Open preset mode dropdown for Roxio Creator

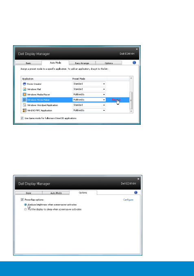(89, 84)
